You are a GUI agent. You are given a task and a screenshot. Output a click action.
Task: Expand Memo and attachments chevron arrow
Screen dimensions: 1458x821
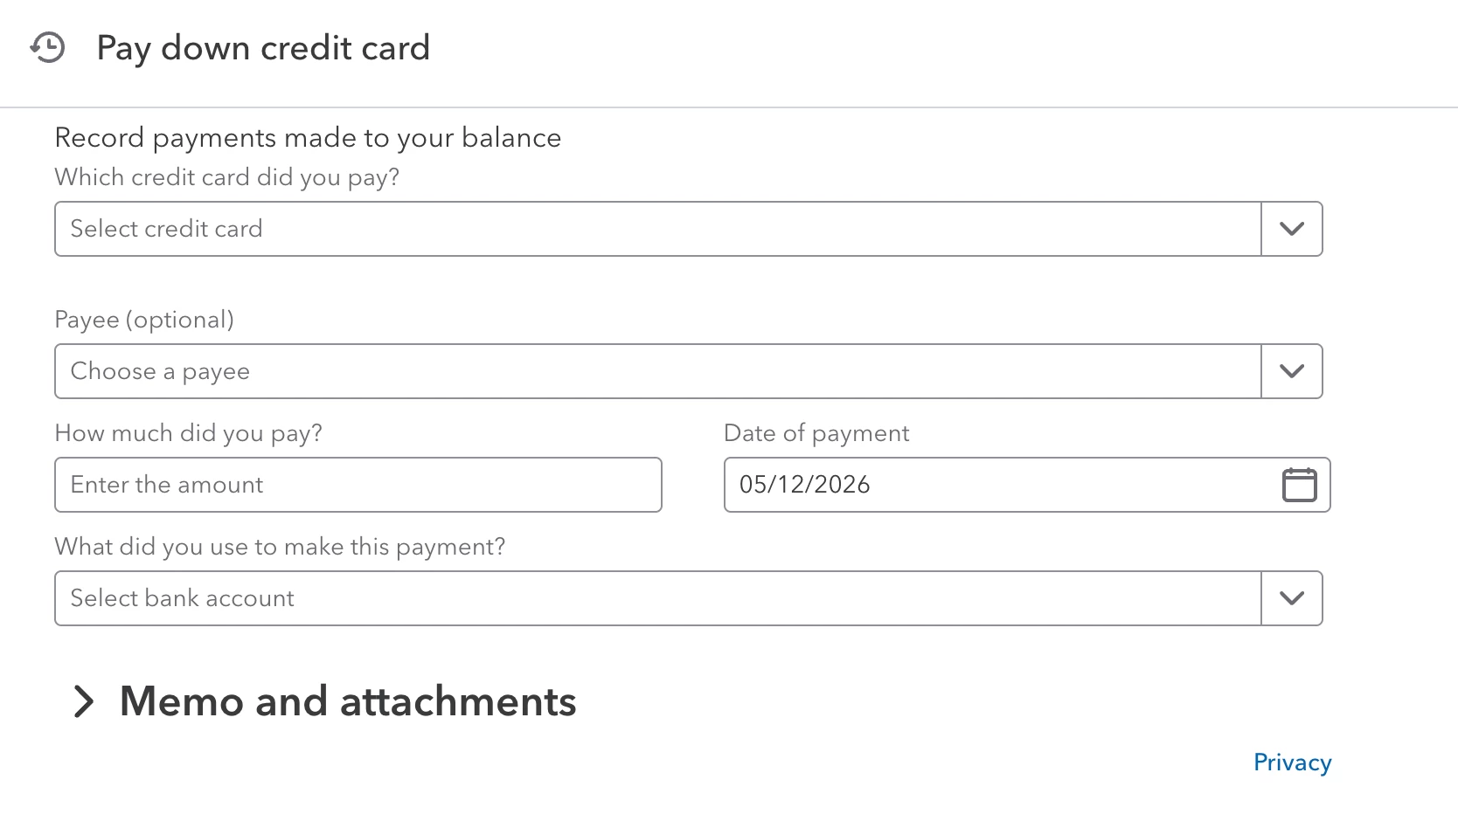[84, 701]
